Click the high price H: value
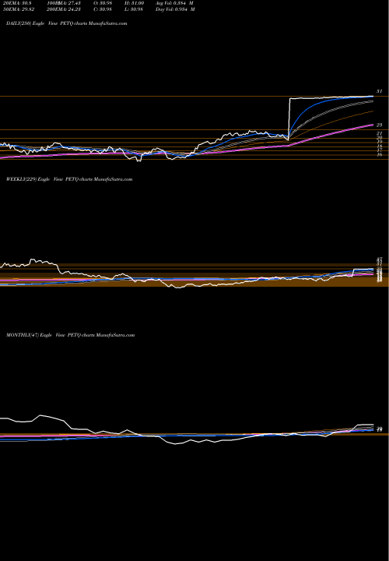 pos(133,2)
